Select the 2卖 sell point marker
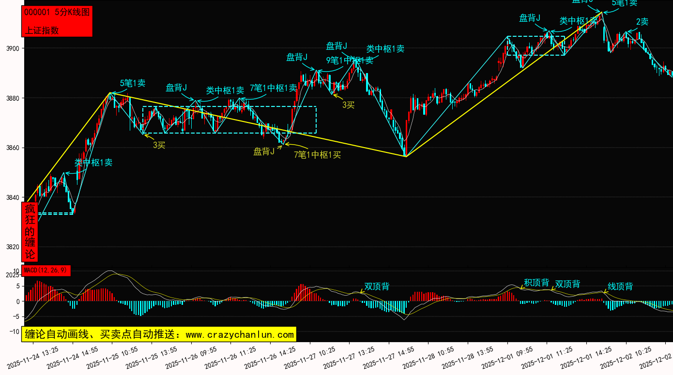 pos(642,22)
